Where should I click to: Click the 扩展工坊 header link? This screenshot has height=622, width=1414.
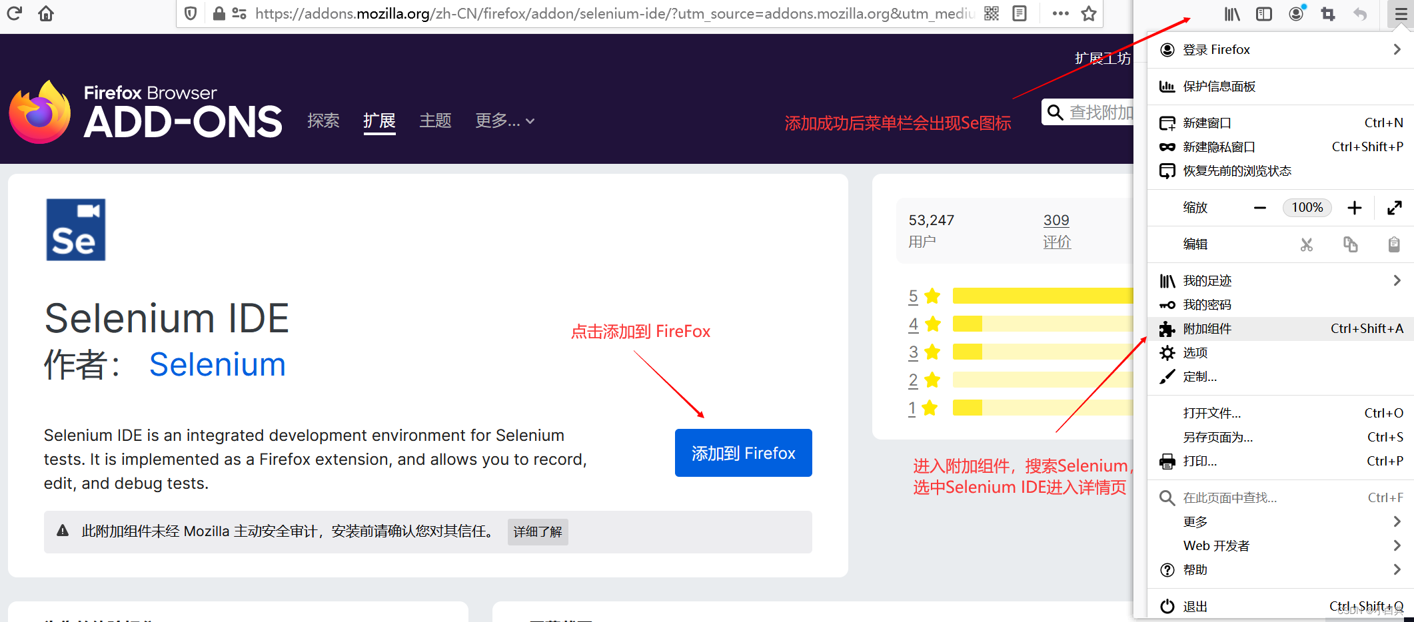1103,59
